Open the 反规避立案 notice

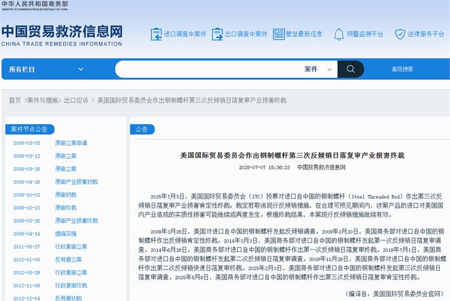[69, 259]
